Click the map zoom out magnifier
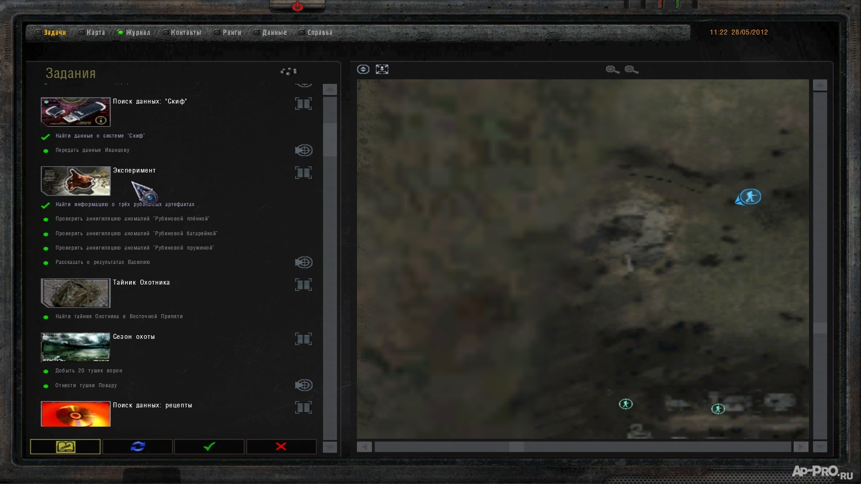Image resolution: width=861 pixels, height=484 pixels. pyautogui.click(x=631, y=69)
